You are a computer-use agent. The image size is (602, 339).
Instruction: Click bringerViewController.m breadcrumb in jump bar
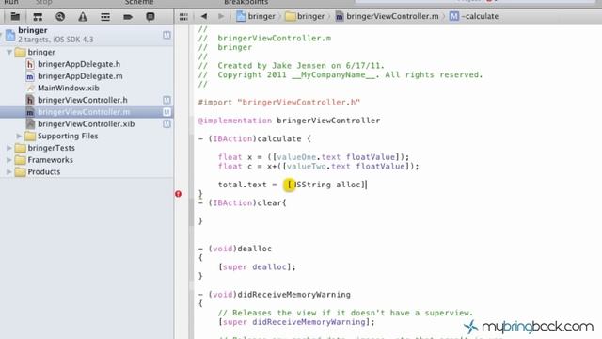click(x=387, y=16)
